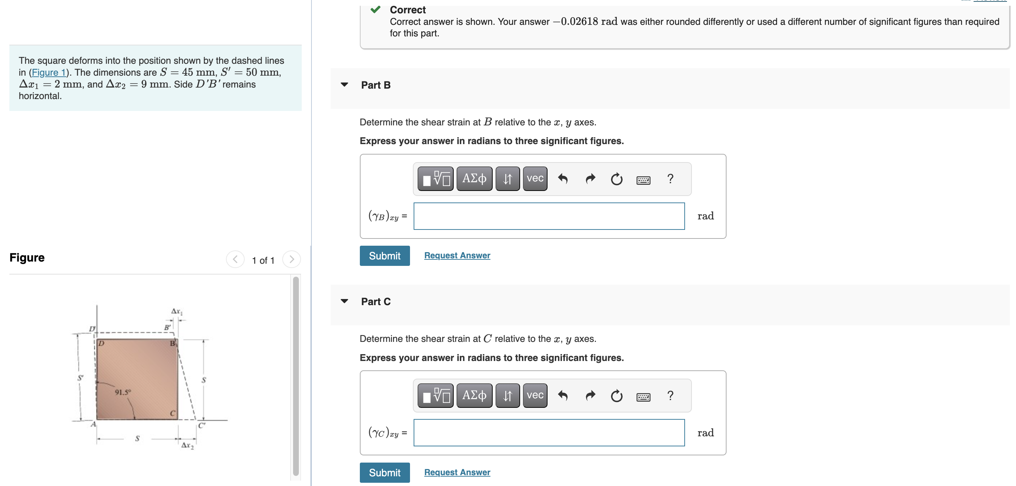Image resolution: width=1016 pixels, height=486 pixels.
Task: Go to the previous figure
Action: pos(235,259)
